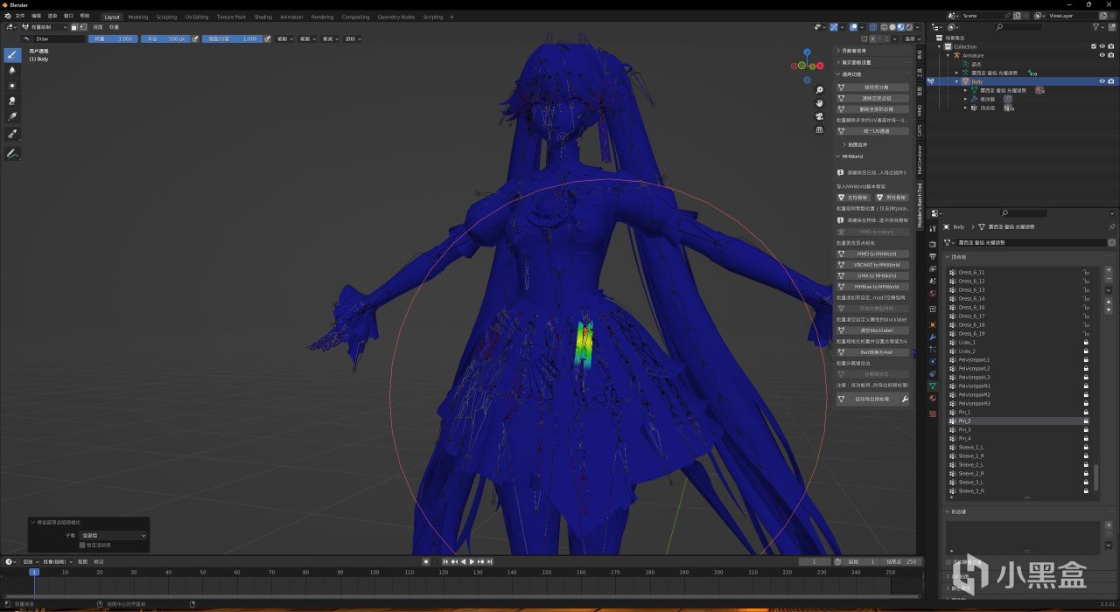Switch to the Sculpting workspace tab
This screenshot has width=1120, height=612.
(166, 17)
